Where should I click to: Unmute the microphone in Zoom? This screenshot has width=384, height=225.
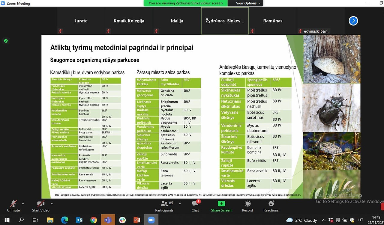click(13, 206)
